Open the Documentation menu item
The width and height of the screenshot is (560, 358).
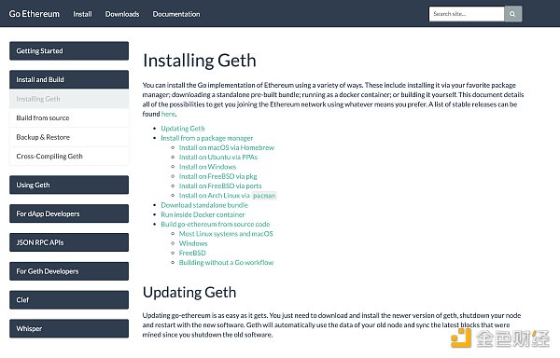[x=176, y=14]
